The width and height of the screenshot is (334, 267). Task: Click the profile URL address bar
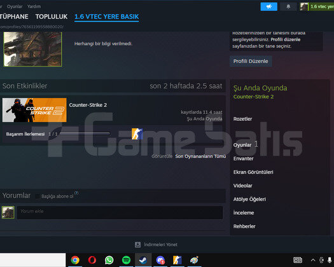(32, 27)
